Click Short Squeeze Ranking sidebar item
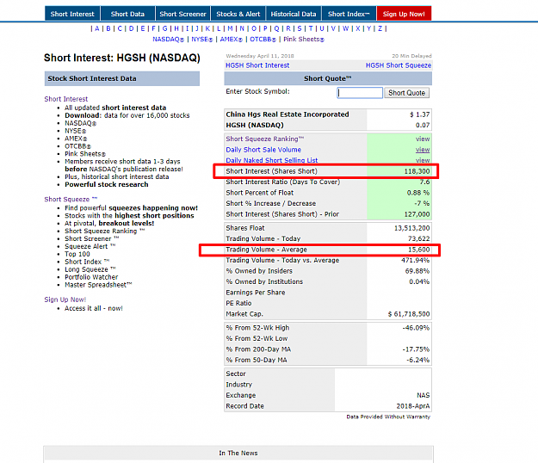The height and width of the screenshot is (463, 538). coord(105,231)
